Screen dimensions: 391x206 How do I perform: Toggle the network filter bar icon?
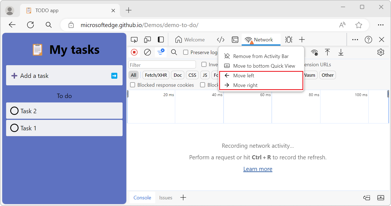point(160,52)
